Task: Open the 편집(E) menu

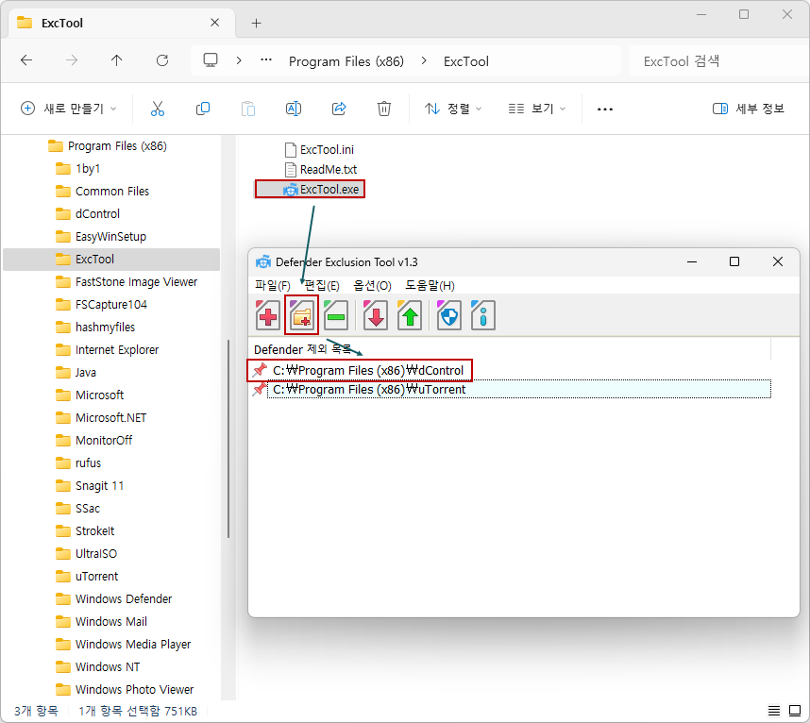Action: coord(321,286)
